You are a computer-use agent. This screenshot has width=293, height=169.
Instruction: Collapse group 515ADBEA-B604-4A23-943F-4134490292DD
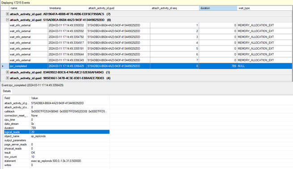[7, 20]
